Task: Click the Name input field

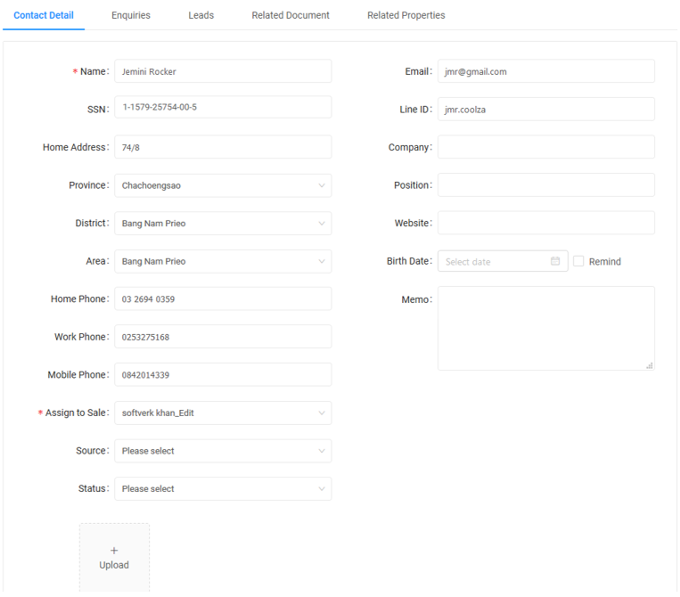Action: [x=223, y=71]
